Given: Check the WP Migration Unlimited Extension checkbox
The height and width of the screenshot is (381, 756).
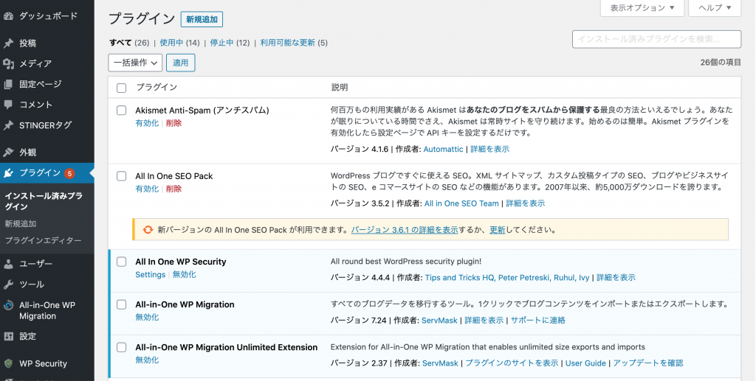Looking at the screenshot, I should point(122,347).
